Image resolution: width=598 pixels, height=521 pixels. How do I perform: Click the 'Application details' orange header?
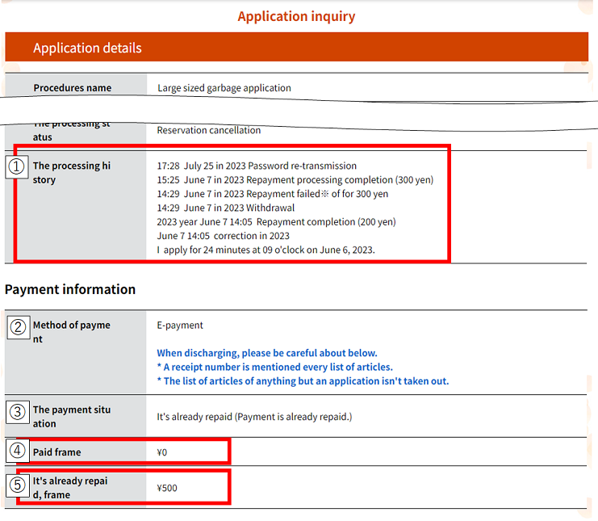pyautogui.click(x=296, y=47)
